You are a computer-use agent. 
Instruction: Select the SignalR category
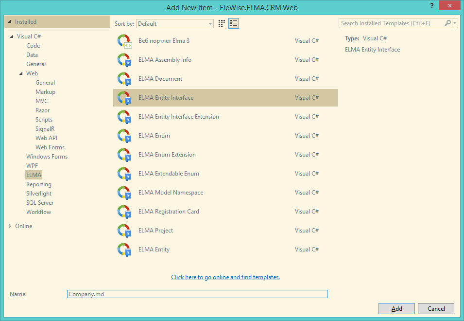(x=45, y=129)
